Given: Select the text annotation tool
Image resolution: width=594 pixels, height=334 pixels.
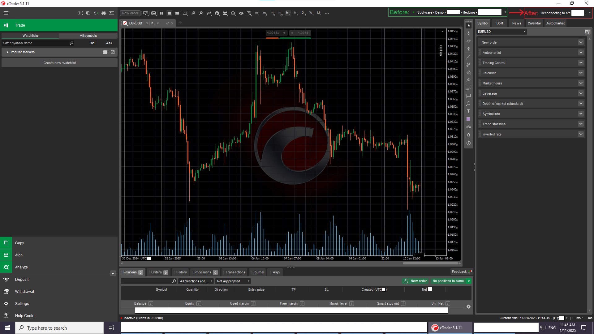Looking at the screenshot, I should (x=468, y=111).
